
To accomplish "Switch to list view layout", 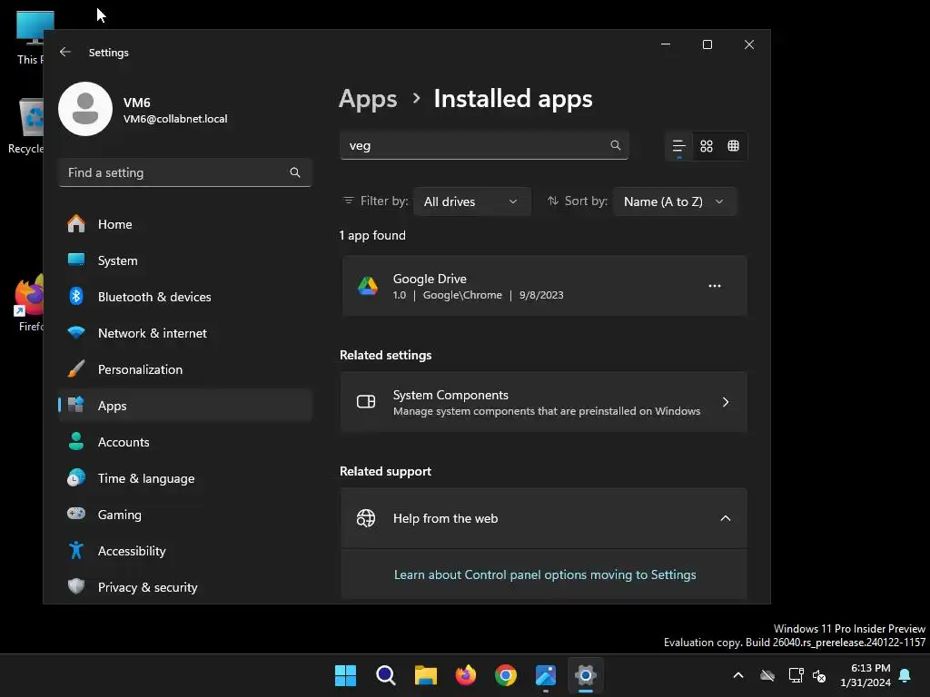I will click(679, 146).
